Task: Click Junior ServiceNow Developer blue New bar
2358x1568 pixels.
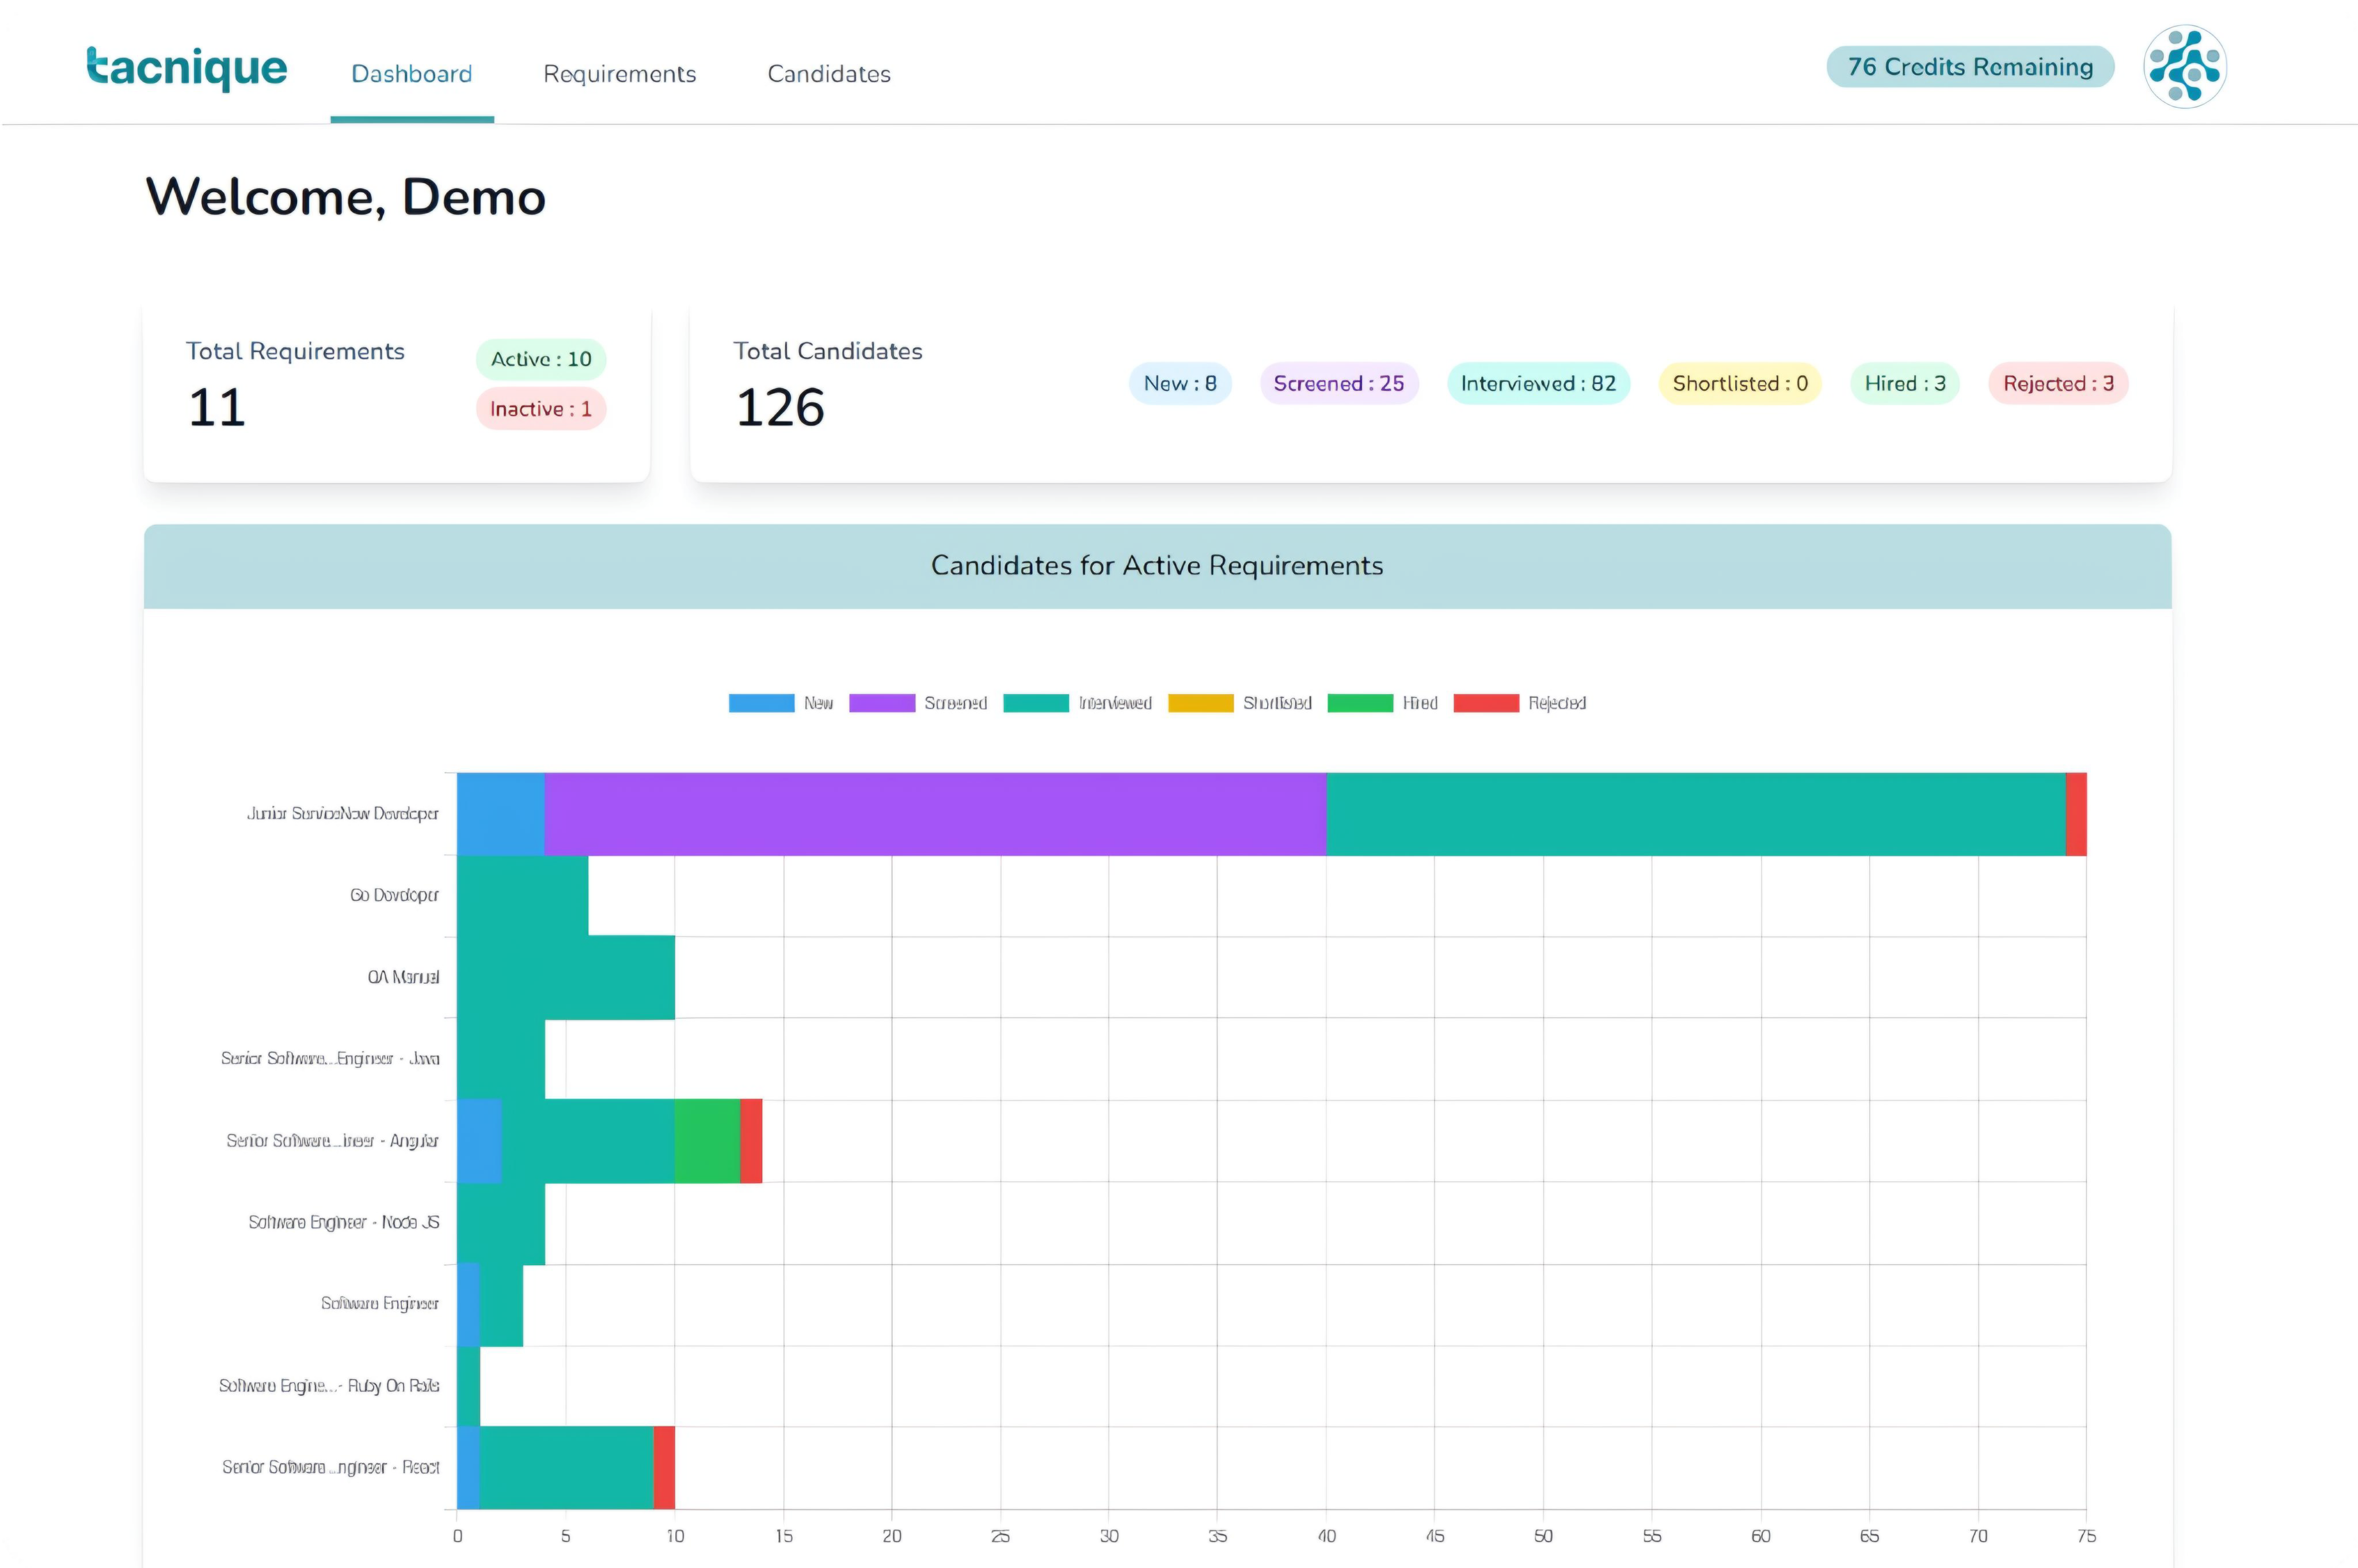Action: pyautogui.click(x=501, y=814)
